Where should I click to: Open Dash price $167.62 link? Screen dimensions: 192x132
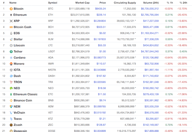point(101,76)
